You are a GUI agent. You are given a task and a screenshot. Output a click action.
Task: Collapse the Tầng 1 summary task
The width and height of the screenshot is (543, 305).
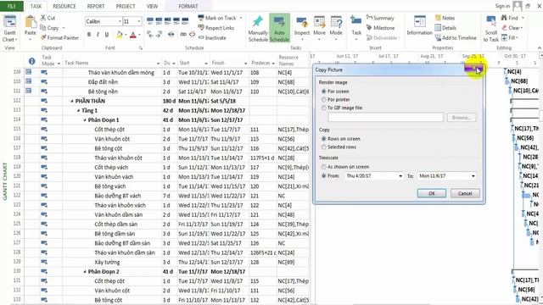(78, 111)
